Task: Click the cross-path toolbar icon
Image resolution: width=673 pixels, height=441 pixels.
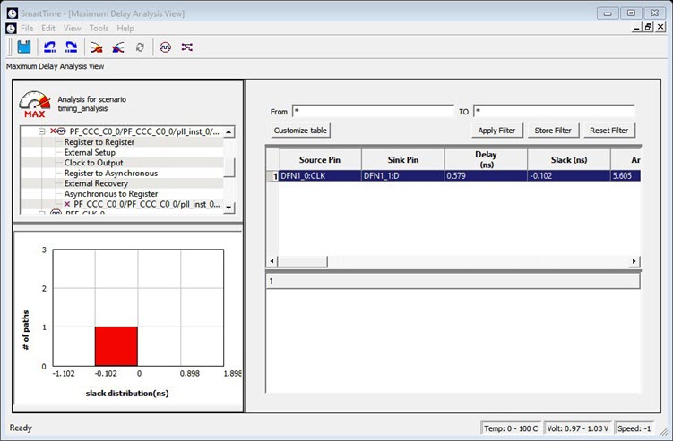Action: point(186,47)
